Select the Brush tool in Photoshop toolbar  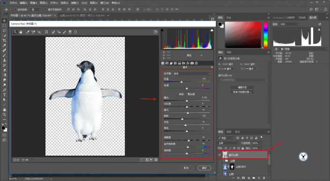pyautogui.click(x=4, y=56)
